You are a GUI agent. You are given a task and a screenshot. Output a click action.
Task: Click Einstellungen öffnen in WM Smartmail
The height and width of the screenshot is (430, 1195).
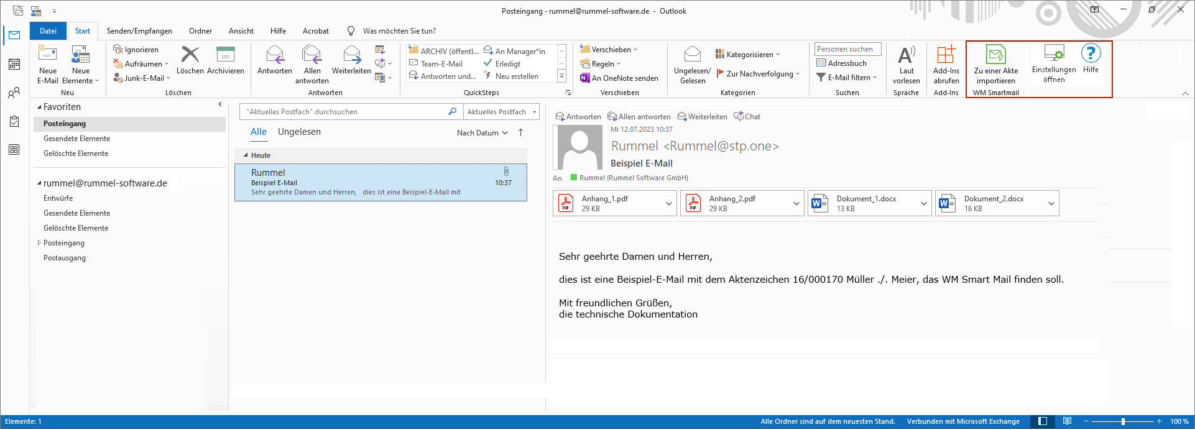1054,63
